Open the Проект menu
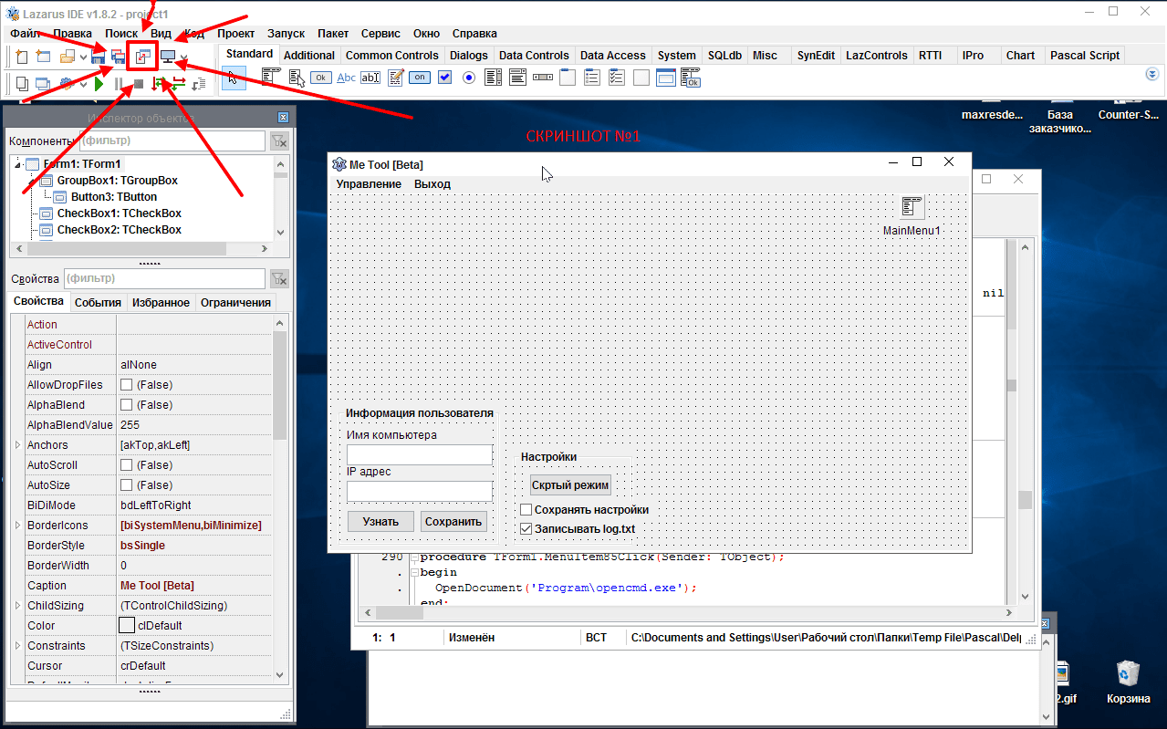This screenshot has height=729, width=1167. click(x=235, y=33)
